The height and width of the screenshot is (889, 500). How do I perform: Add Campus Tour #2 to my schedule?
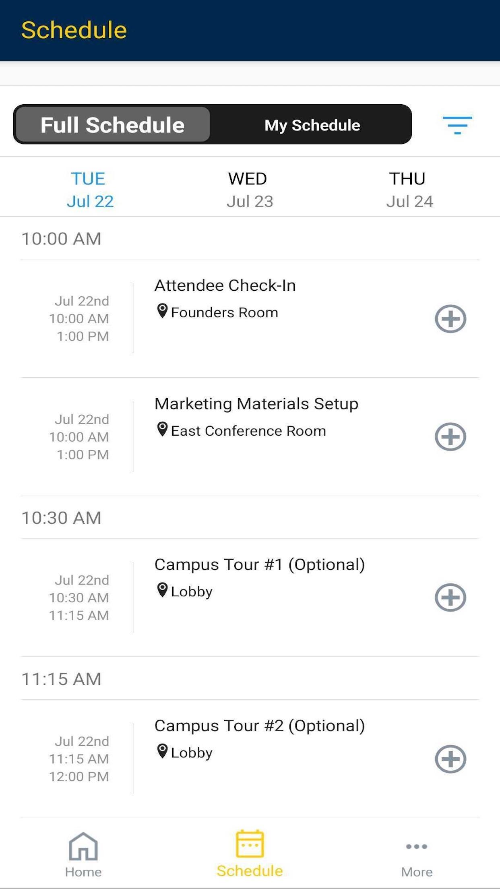[x=450, y=759]
